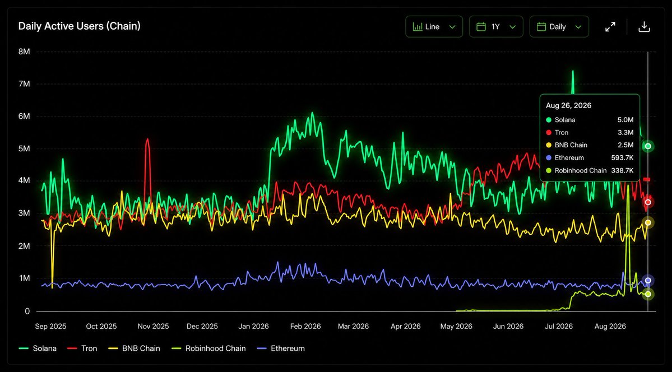Viewport: 672px width, 372px height.
Task: Click the blue Ethereum dot in tooltip
Action: (x=549, y=158)
